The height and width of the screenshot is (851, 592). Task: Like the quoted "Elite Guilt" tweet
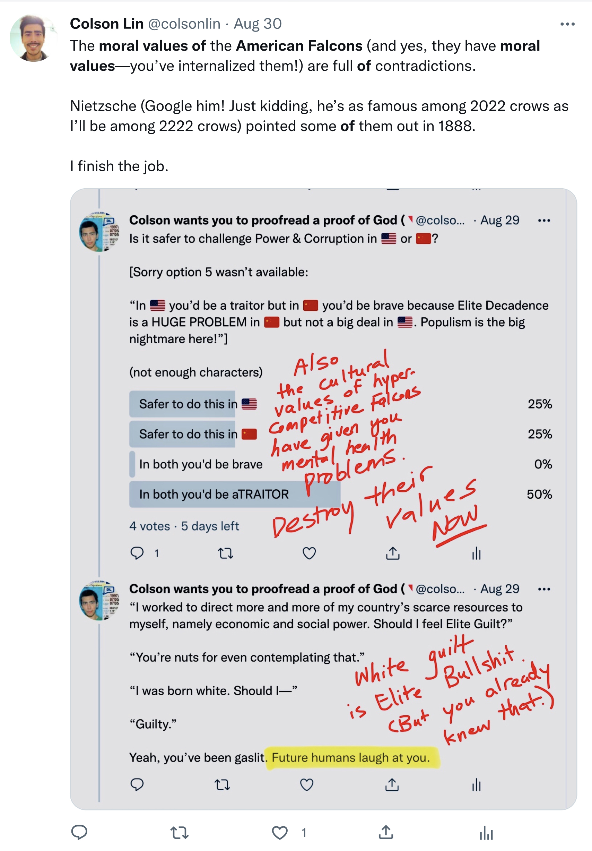(x=307, y=785)
